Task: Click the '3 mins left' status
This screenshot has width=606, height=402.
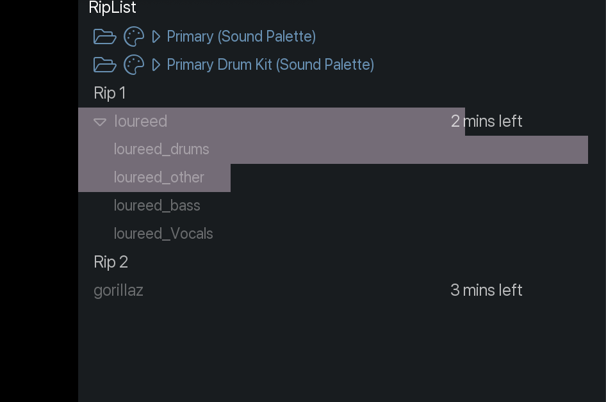Action: [x=486, y=290]
